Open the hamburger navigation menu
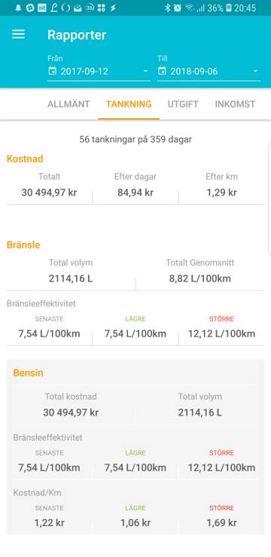Screen dimensions: 271x557 (19, 35)
